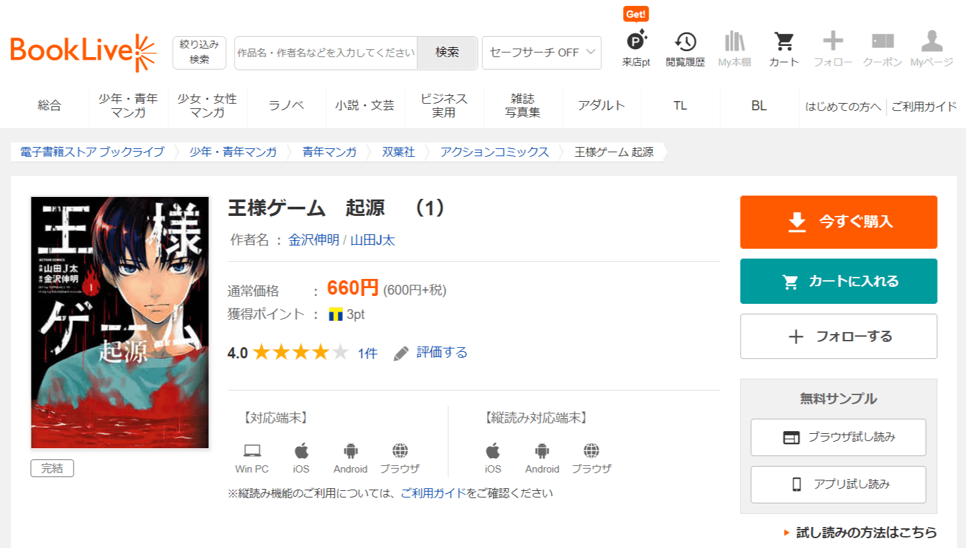
Task: Click the BookLive logo
Action: pos(83,51)
